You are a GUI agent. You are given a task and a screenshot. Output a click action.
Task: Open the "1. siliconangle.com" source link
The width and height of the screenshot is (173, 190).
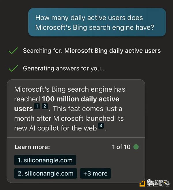[45, 160]
